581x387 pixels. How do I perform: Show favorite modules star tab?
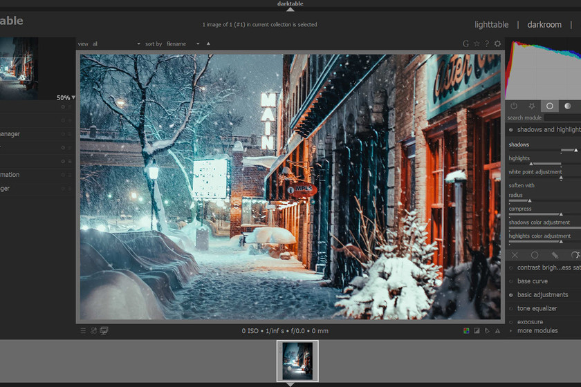point(531,106)
